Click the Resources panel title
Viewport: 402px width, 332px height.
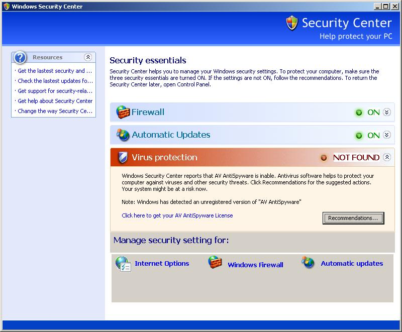point(47,57)
